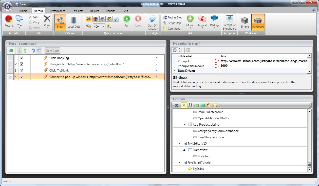This screenshot has height=186, width=319.
Task: Uncheck step 2 Navigate to checkbox
Action: [22, 64]
